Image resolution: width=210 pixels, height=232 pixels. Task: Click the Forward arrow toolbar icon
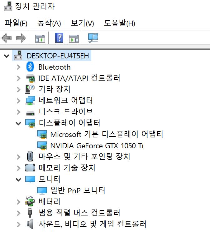coord(21,38)
